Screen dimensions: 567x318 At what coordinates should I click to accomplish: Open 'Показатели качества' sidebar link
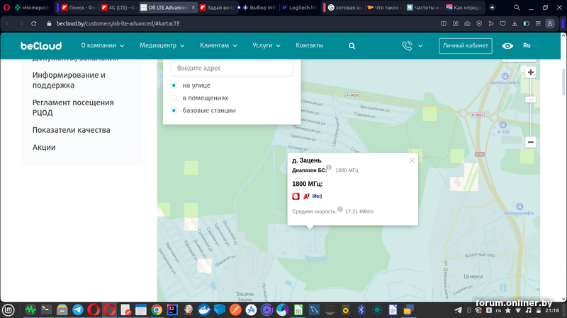coord(72,130)
